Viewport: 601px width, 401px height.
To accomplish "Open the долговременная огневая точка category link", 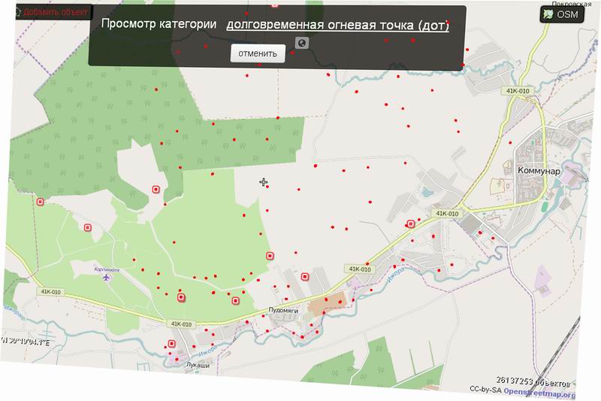I will pyautogui.click(x=337, y=26).
